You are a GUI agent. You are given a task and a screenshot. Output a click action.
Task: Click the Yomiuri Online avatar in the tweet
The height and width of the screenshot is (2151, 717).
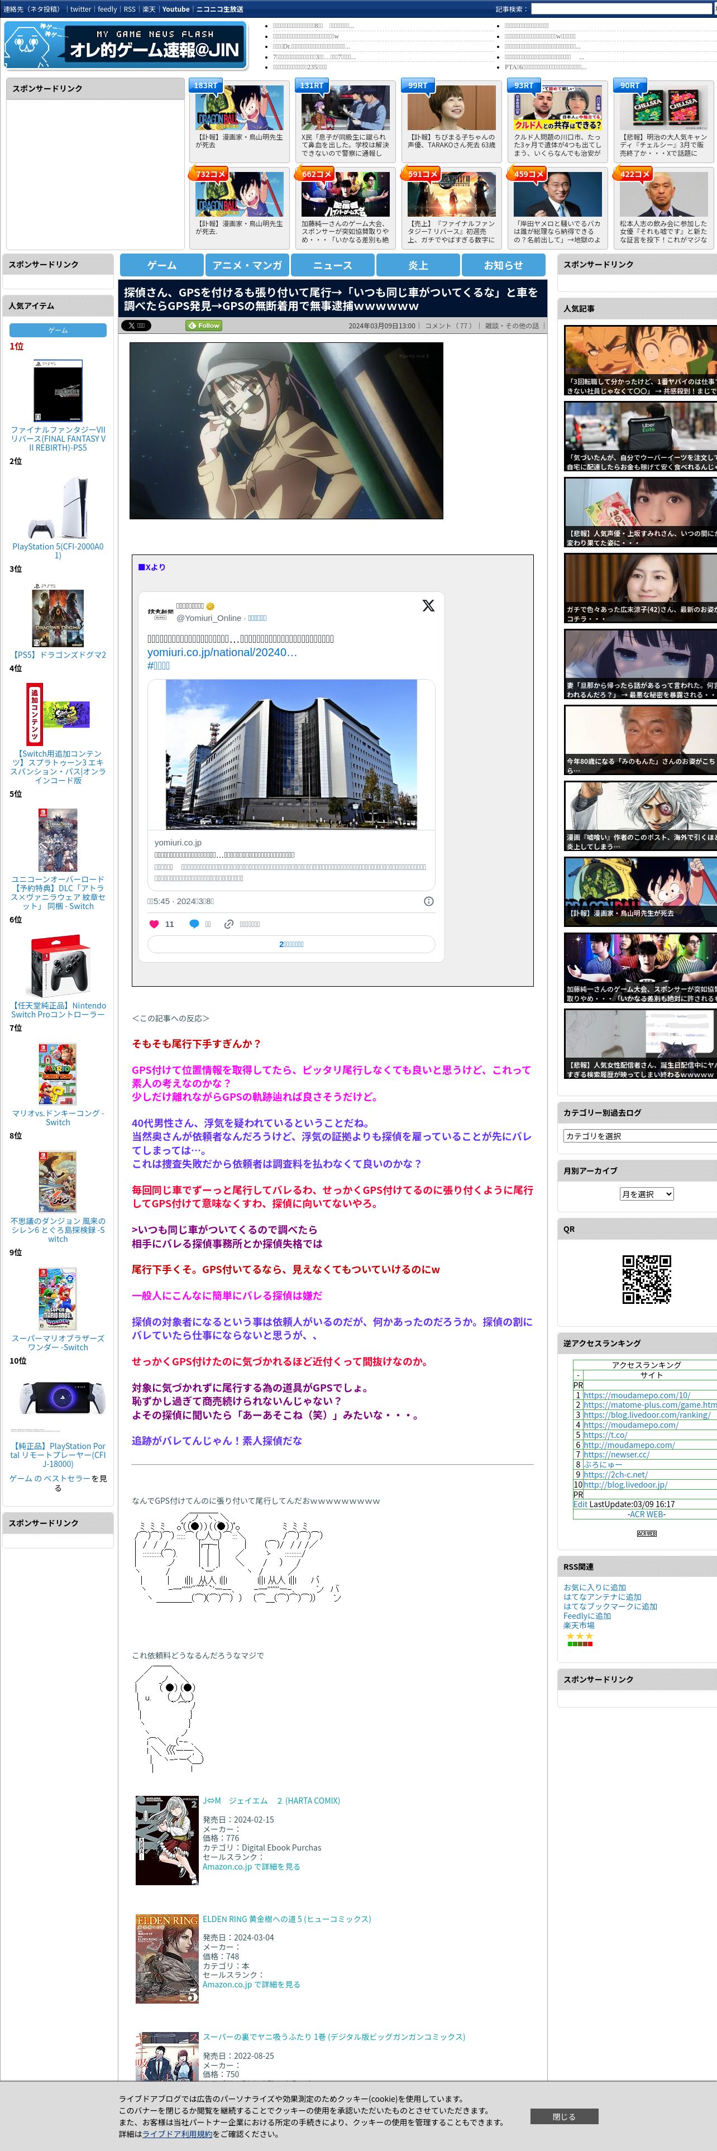(x=160, y=612)
